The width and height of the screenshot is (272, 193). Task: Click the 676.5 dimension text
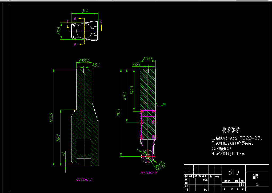click(x=125, y=95)
